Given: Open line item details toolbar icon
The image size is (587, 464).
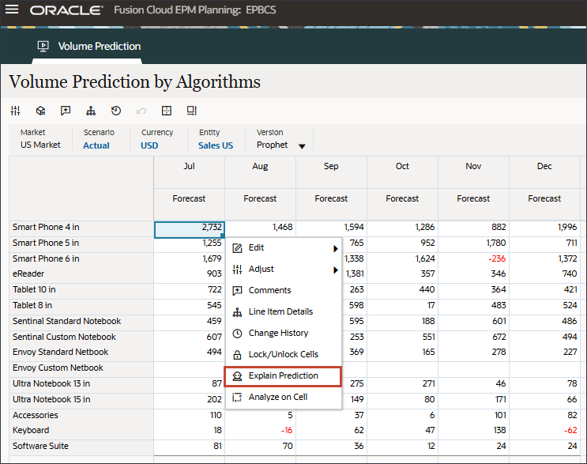Looking at the screenshot, I should pyautogui.click(x=91, y=111).
